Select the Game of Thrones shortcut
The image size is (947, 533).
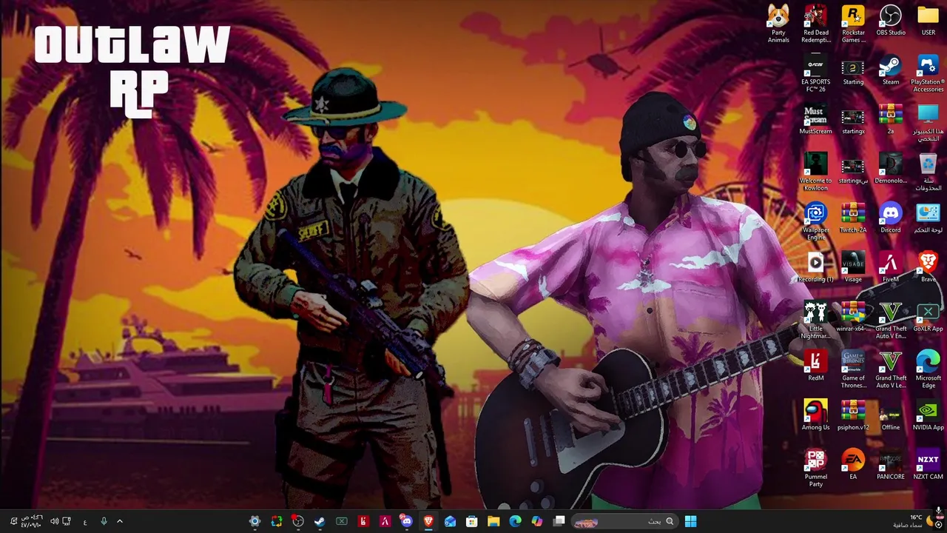pos(853,369)
